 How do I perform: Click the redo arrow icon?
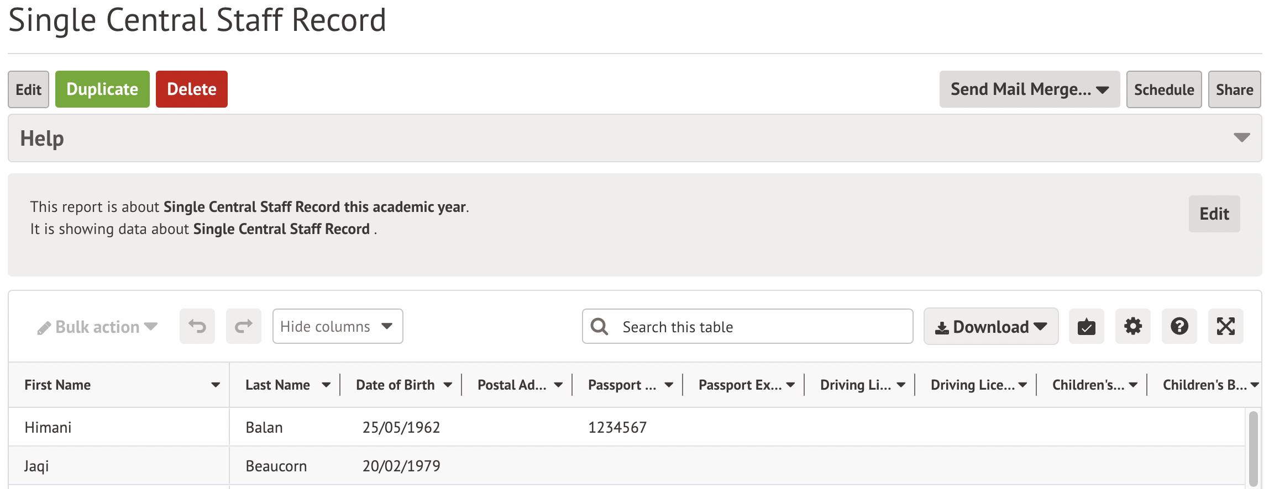coord(243,326)
